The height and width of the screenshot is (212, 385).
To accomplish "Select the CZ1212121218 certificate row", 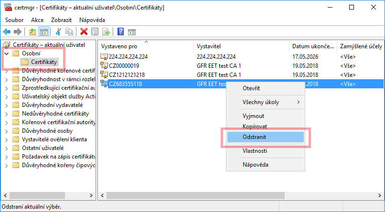I will pyautogui.click(x=127, y=75).
